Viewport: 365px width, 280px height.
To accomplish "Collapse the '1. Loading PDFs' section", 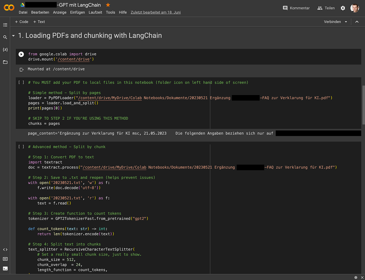I will [14, 36].
